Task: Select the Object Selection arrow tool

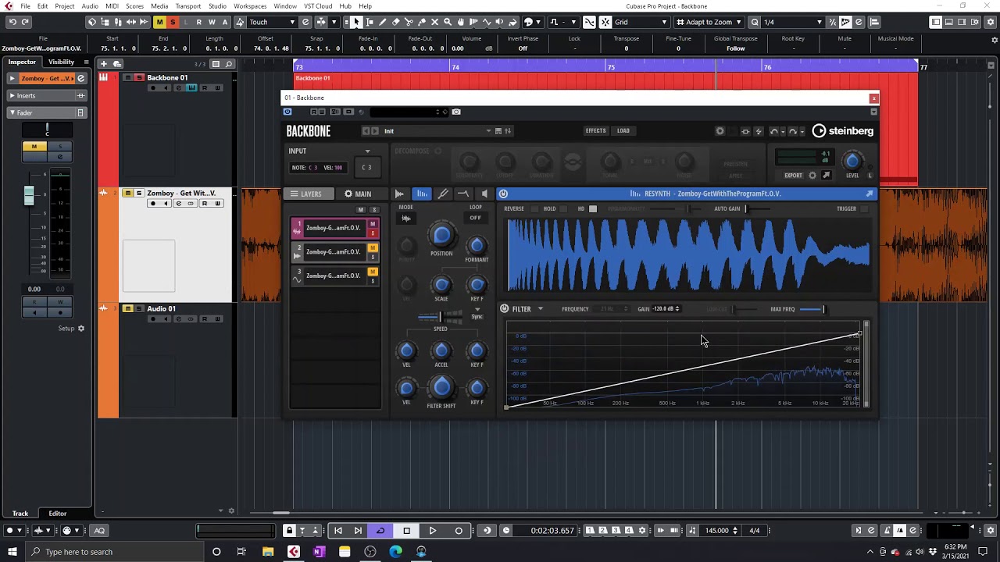Action: click(356, 22)
